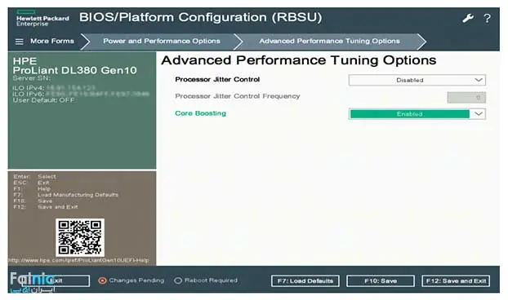Screen dimensions: 508x300
Task: Click the Server SN: line
Action: pos(32,78)
